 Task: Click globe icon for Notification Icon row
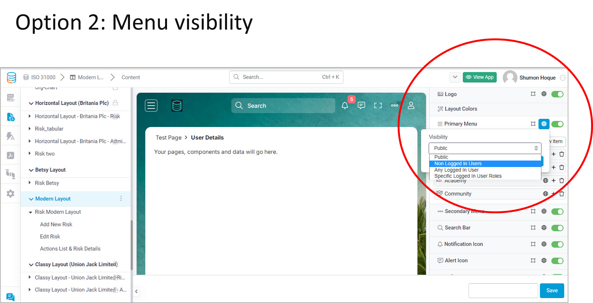544,244
